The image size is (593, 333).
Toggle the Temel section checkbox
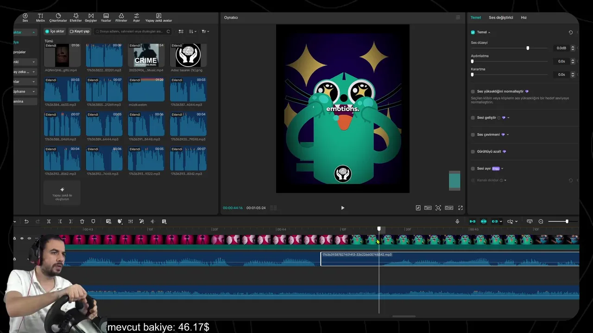click(x=473, y=32)
